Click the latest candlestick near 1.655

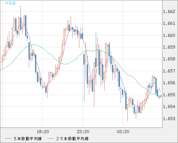click(161, 96)
